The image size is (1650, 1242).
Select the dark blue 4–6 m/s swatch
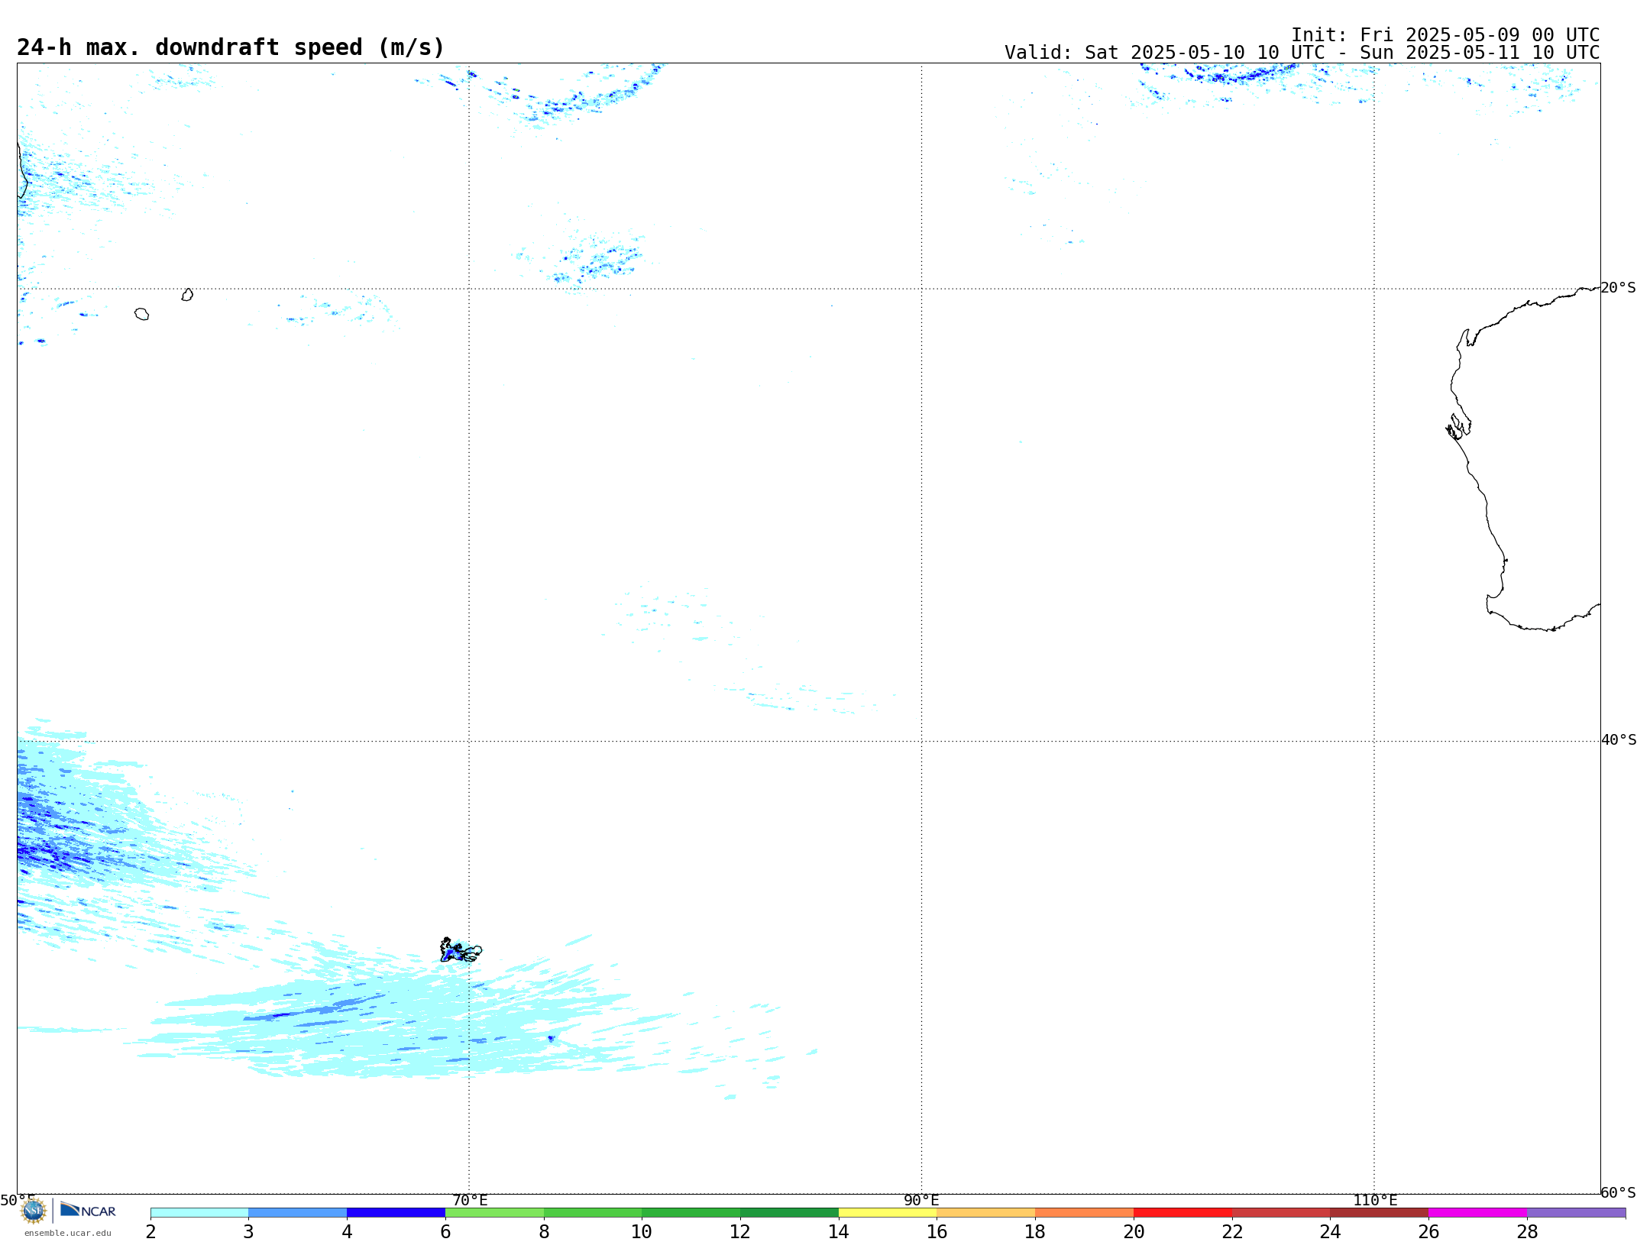click(x=396, y=1213)
